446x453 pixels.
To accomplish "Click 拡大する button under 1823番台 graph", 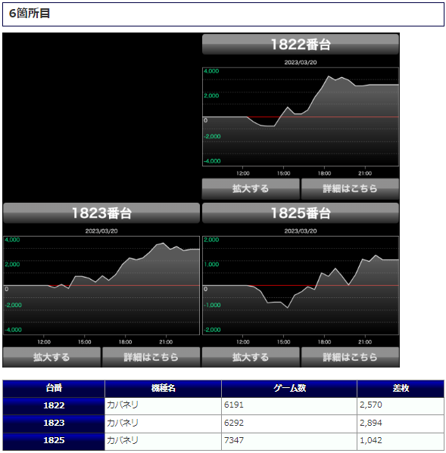I will [x=51, y=357].
